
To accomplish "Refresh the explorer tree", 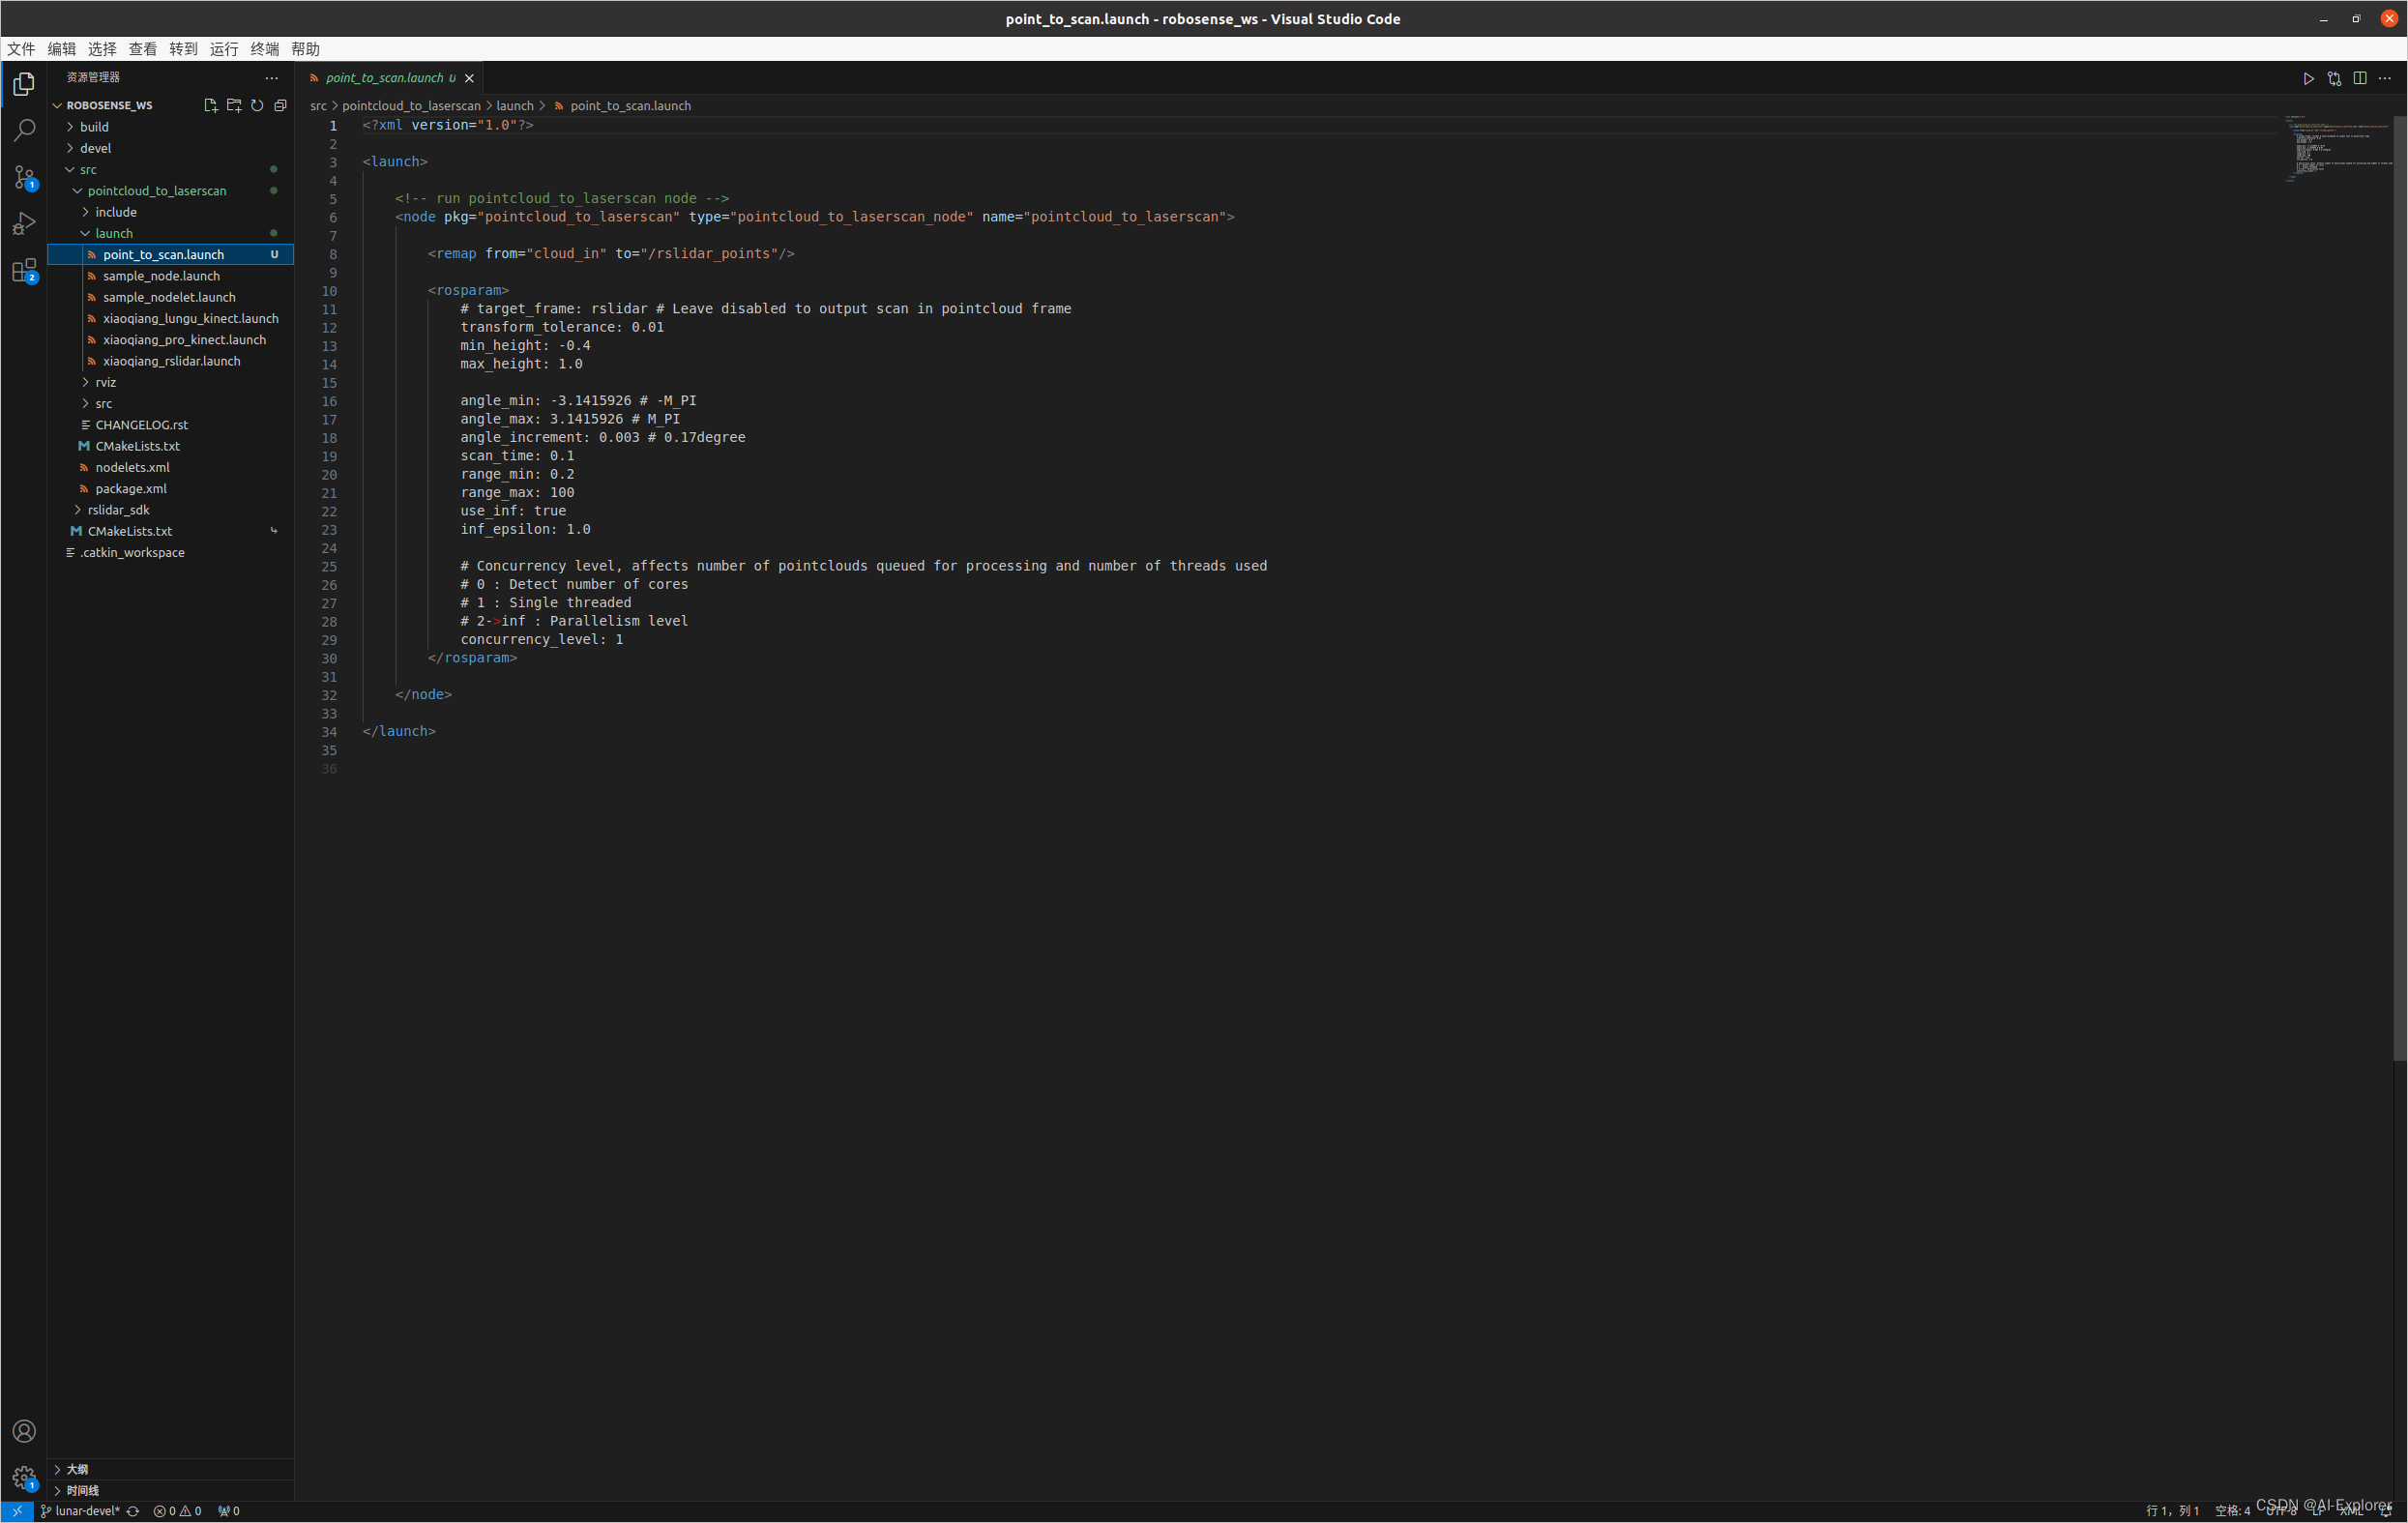I will tap(257, 105).
